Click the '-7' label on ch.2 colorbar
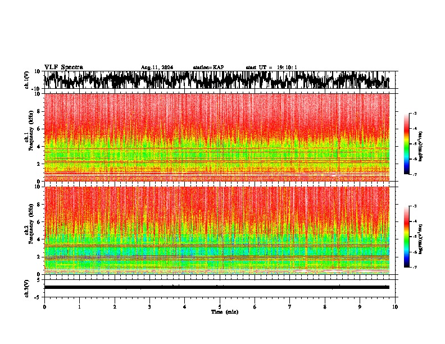445x344 pixels. [415, 267]
